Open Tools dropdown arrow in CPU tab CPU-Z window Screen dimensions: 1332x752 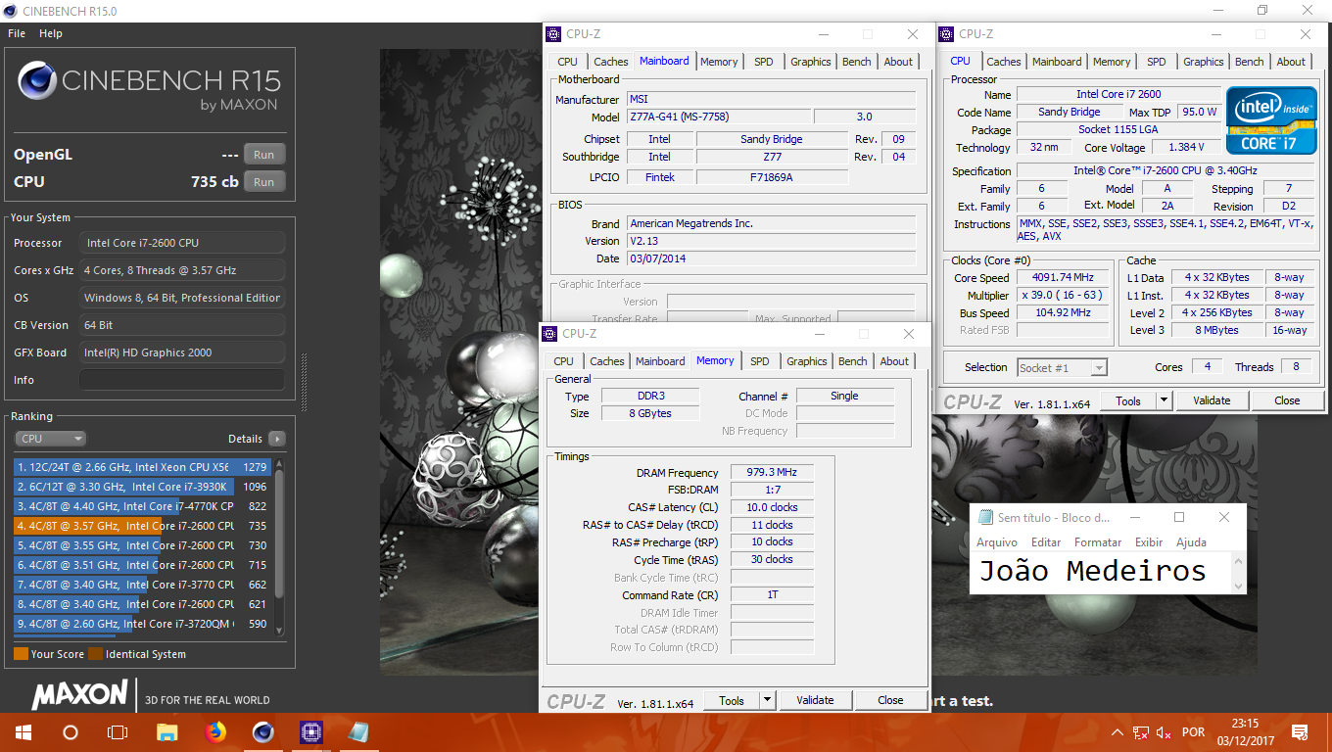tap(1165, 400)
